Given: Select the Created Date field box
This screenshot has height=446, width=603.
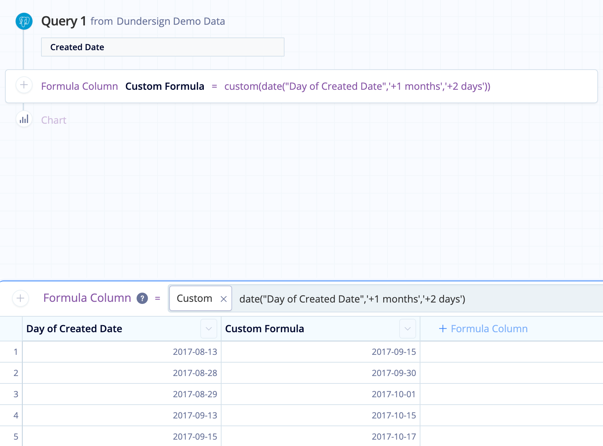Looking at the screenshot, I should 162,47.
